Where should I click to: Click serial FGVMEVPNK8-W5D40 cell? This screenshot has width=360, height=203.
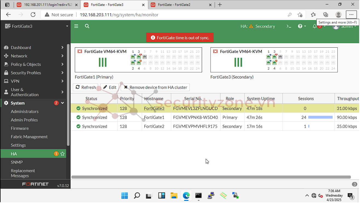tap(195, 117)
